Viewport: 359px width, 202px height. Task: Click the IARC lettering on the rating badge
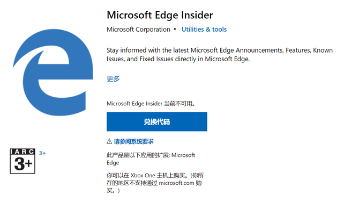[23, 151]
